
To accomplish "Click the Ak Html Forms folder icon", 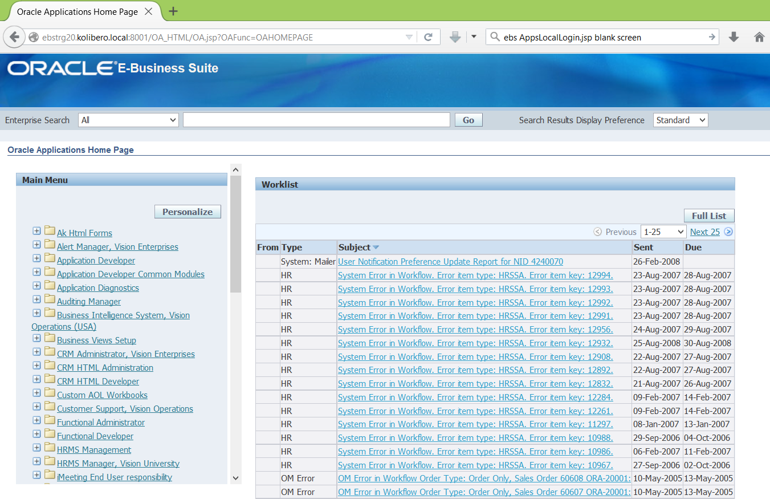I will point(50,230).
